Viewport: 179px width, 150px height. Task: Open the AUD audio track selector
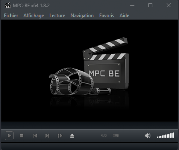pyautogui.click(x=103, y=136)
